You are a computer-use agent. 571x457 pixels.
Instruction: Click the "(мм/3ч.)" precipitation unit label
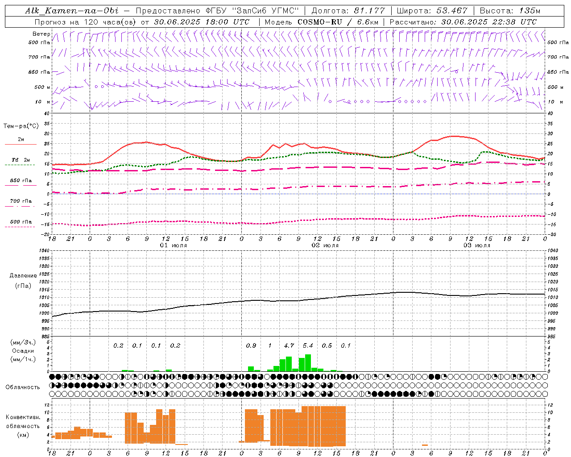click(22, 342)
